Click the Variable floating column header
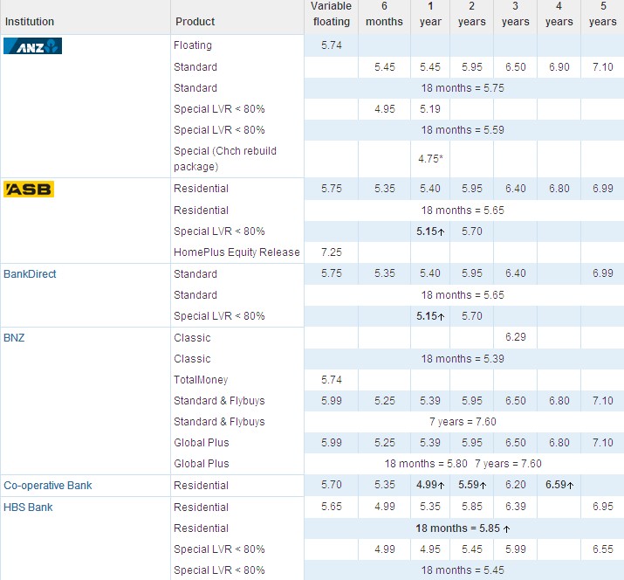The width and height of the screenshot is (624, 580). tap(331, 14)
